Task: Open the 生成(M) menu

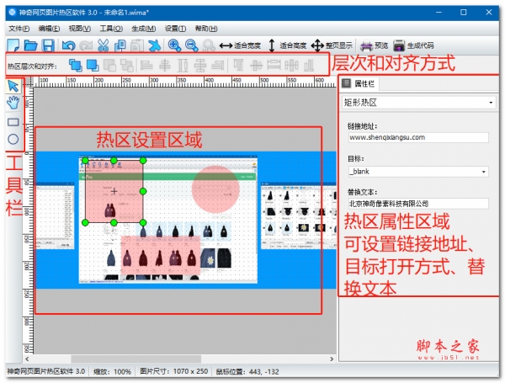Action: (x=144, y=29)
